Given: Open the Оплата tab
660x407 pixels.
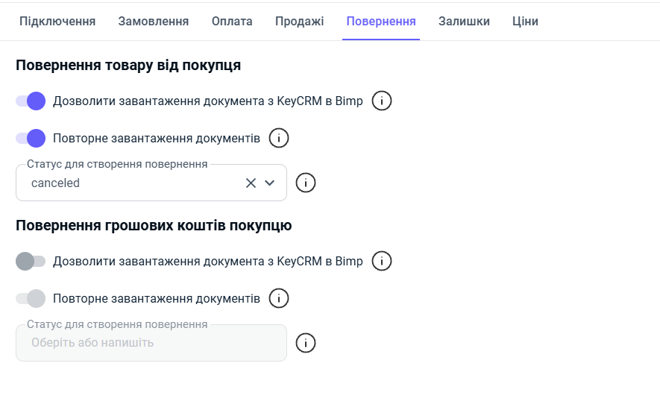Looking at the screenshot, I should [x=232, y=22].
